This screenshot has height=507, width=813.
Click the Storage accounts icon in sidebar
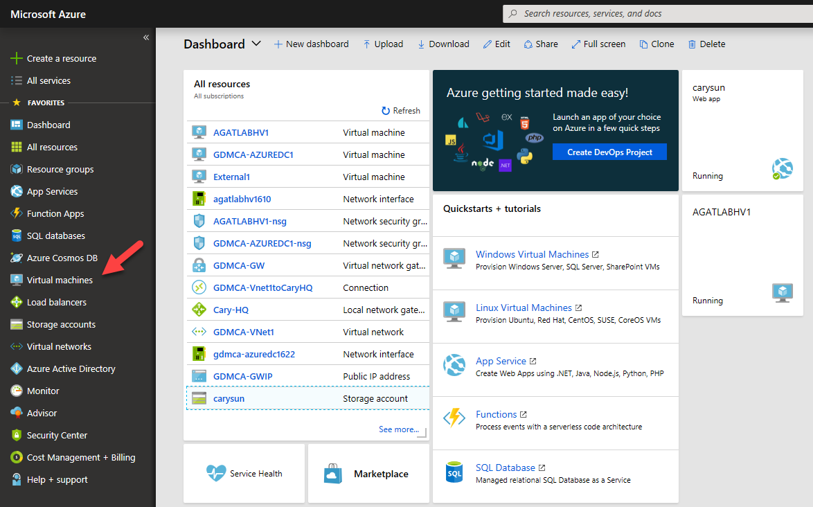[17, 324]
